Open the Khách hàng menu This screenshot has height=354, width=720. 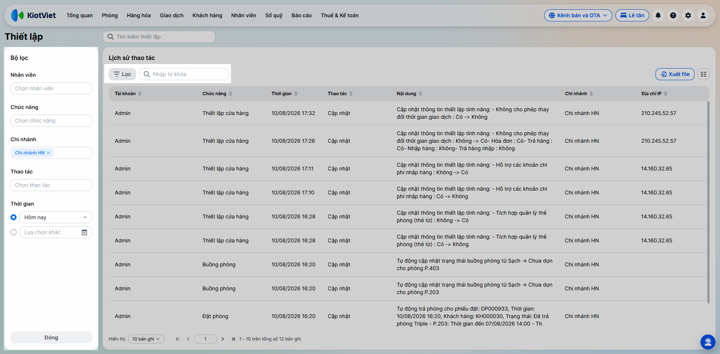pyautogui.click(x=207, y=15)
